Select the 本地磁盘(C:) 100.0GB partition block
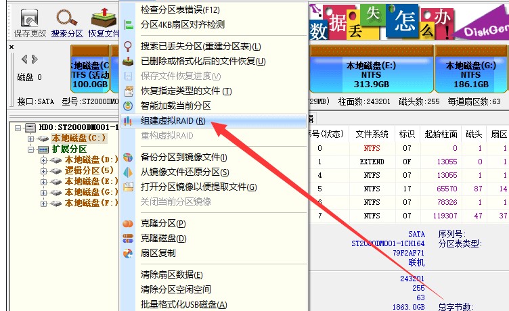This screenshot has height=311, width=509. [90, 69]
